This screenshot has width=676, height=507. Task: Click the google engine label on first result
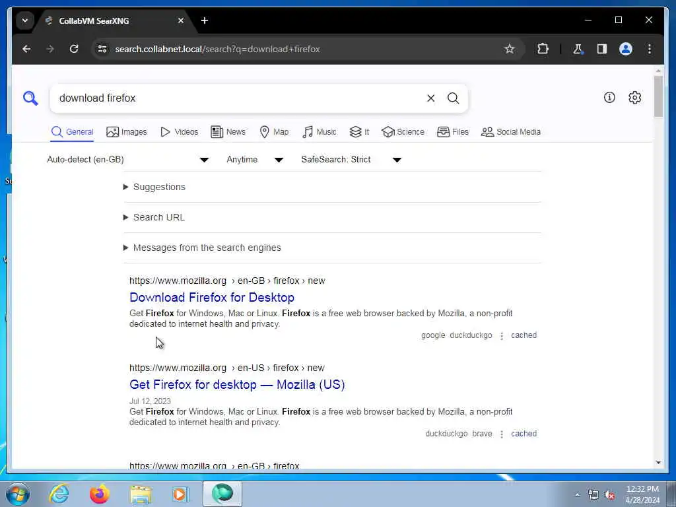433,335
